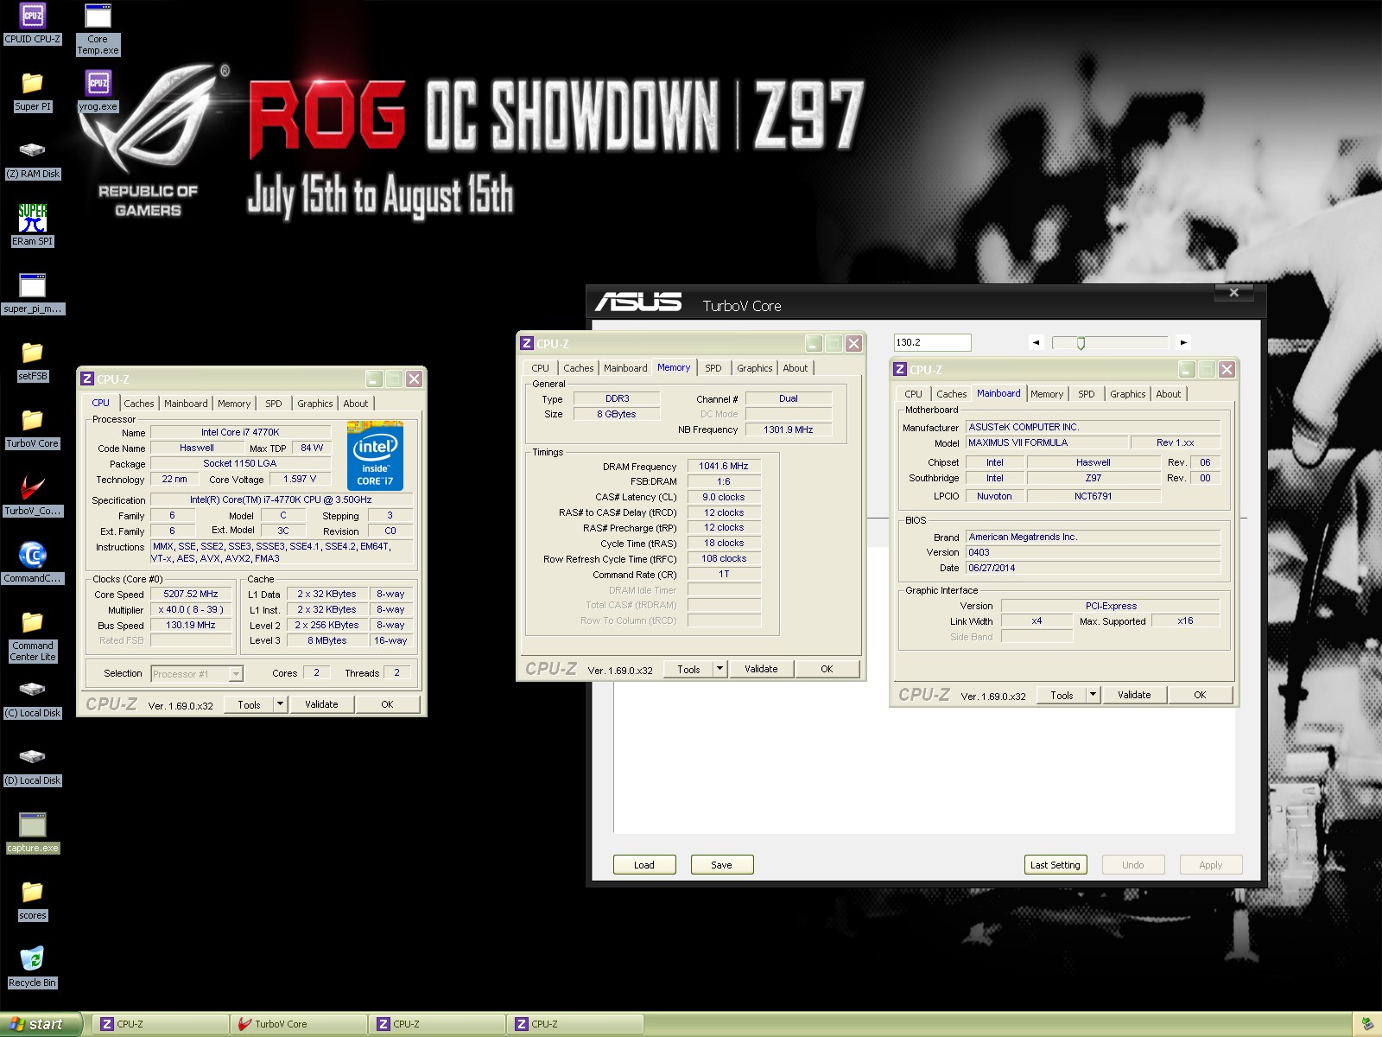Click model value MAXIMUS VII FORMULA
This screenshot has height=1037, width=1382.
(x=1048, y=442)
